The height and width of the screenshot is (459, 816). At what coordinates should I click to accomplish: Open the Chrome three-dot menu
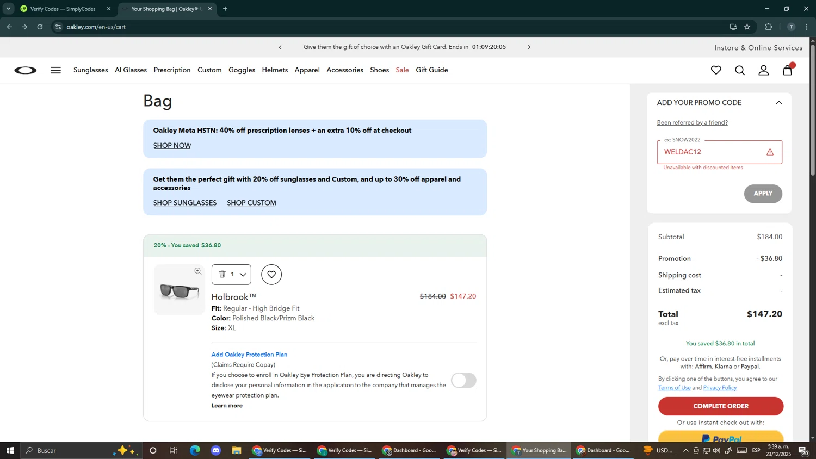[807, 27]
